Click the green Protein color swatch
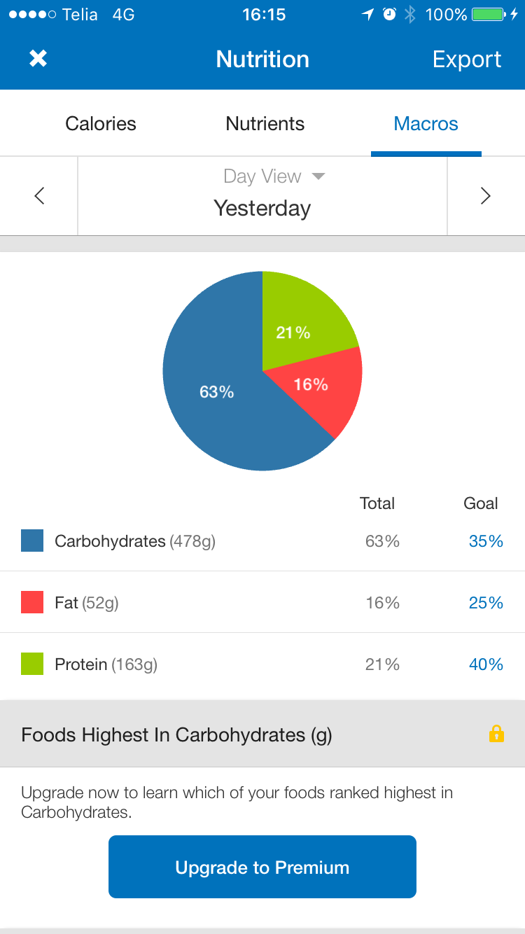 [32, 664]
